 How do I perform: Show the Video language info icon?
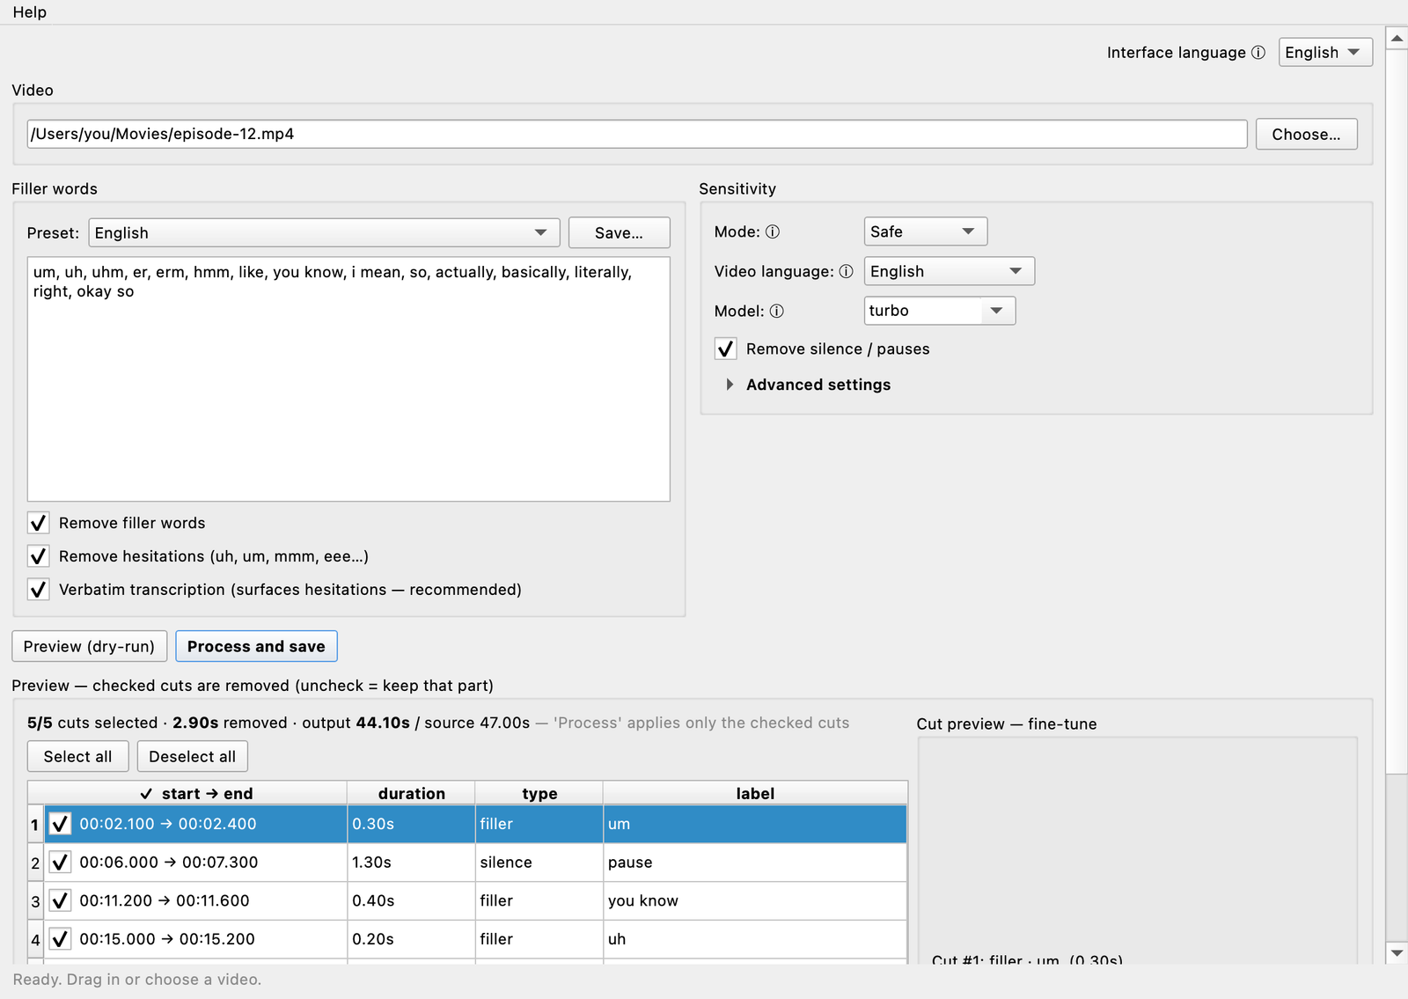click(x=846, y=271)
